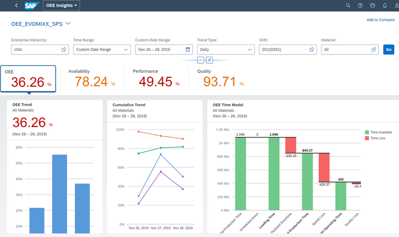The height and width of the screenshot is (237, 399).
Task: Click Time Loss red legend swatch
Action: [367, 138]
